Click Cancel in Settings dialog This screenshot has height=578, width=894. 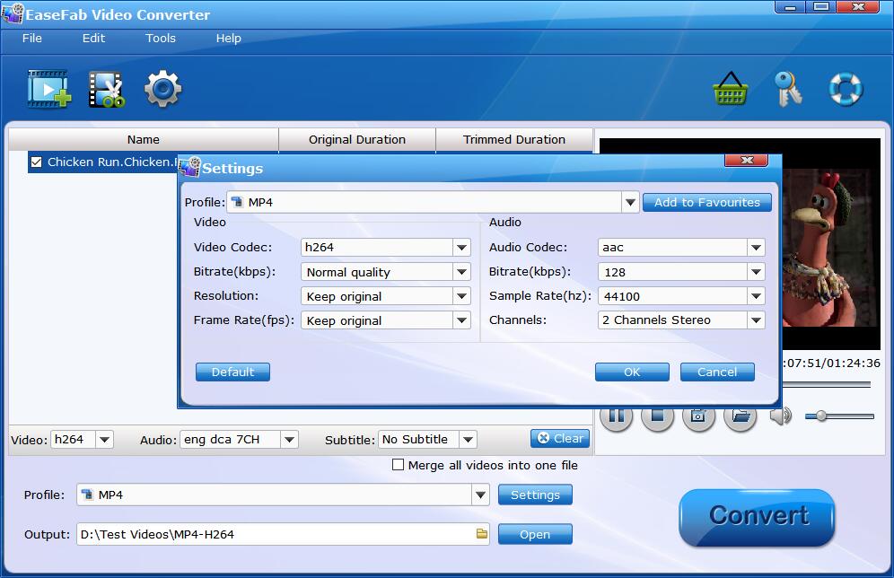(x=717, y=372)
